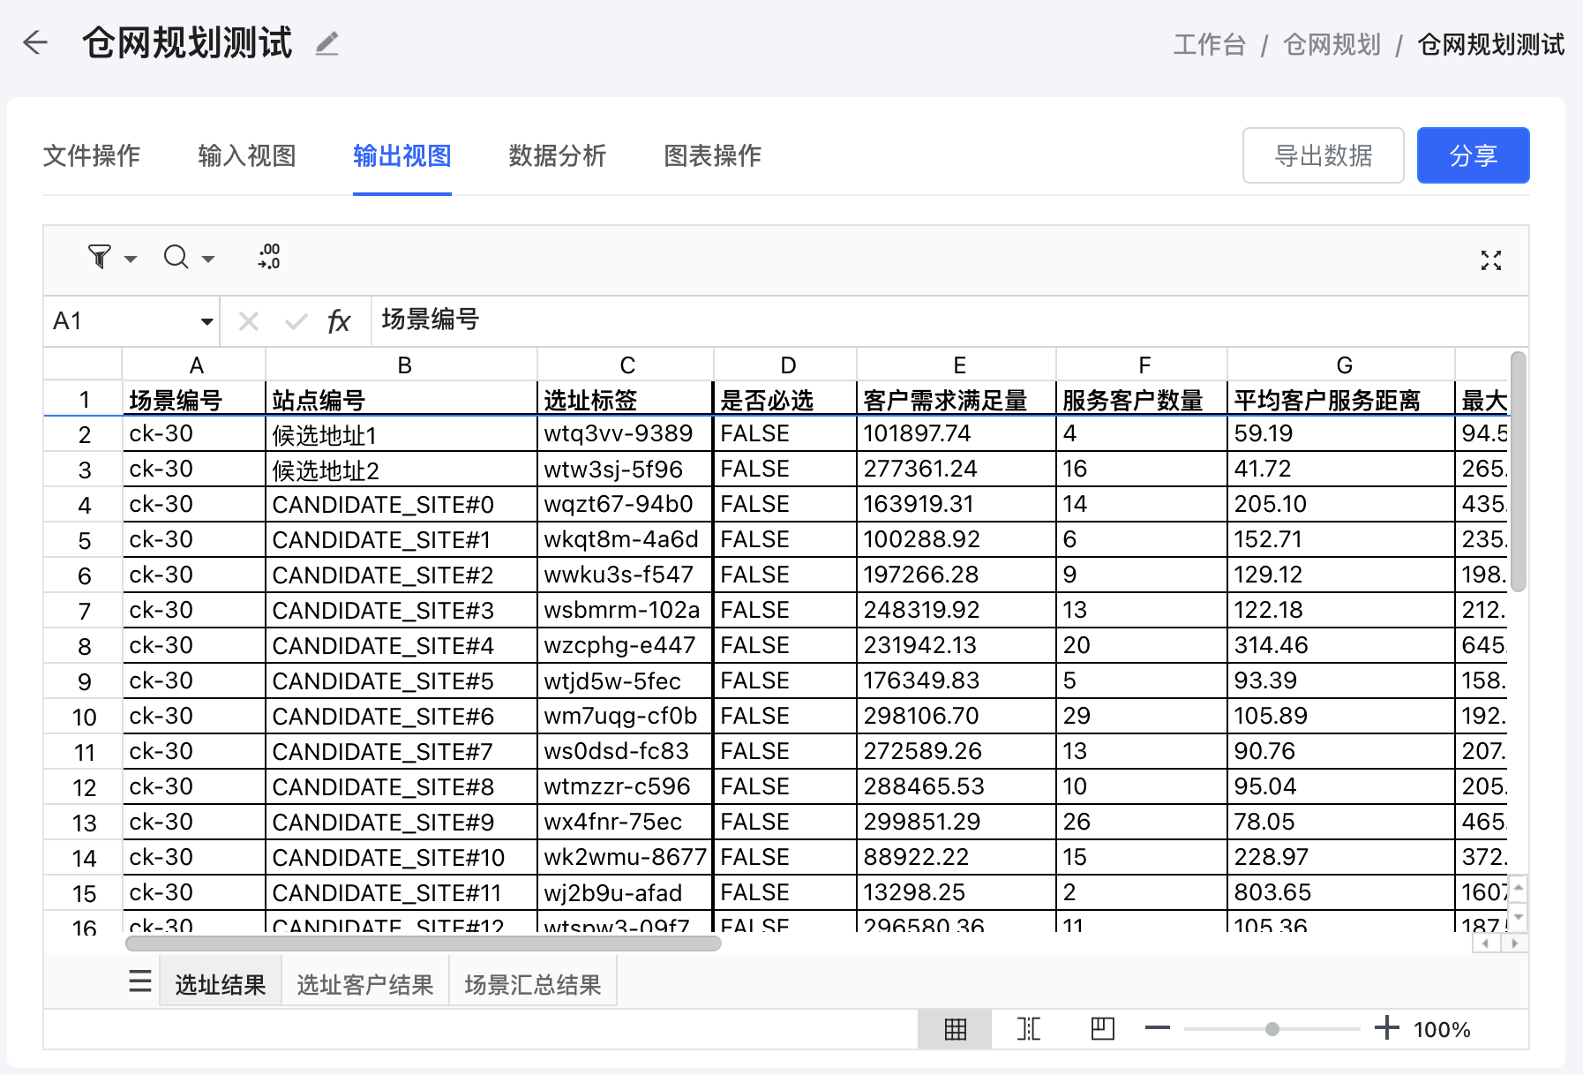Click the decimal places format icon
The height and width of the screenshot is (1075, 1583).
(x=269, y=257)
